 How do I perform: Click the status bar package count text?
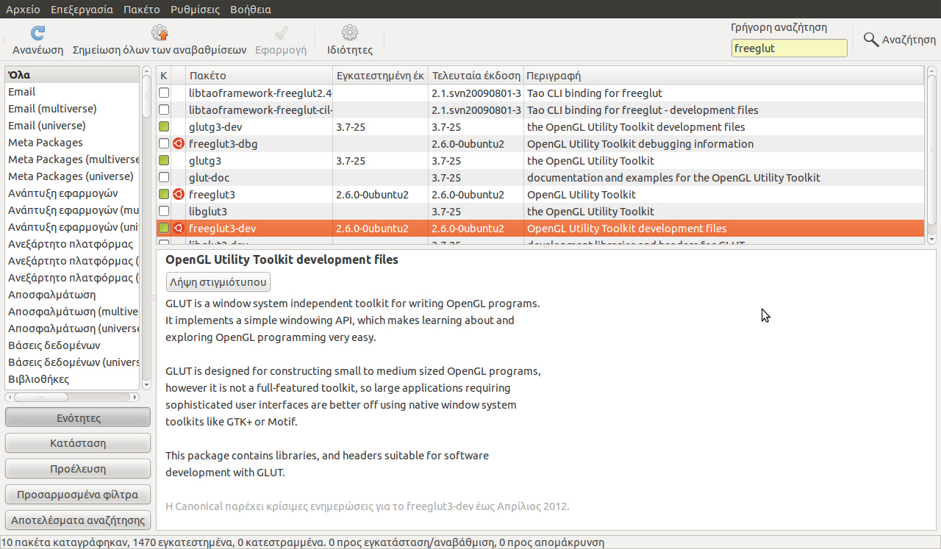303,542
